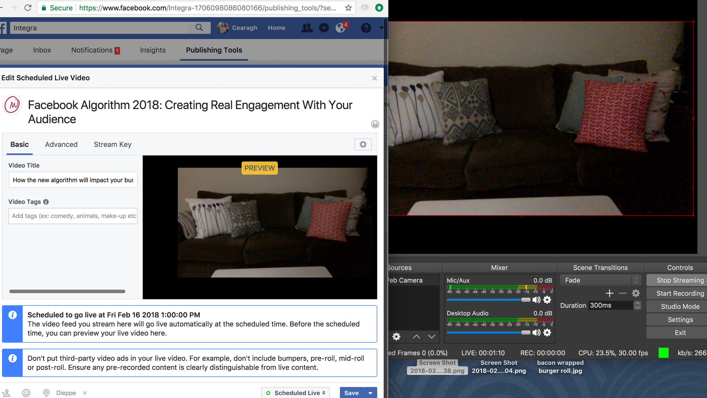Select Screen Shot 2018-02....04.png desktop file
The width and height of the screenshot is (707, 398).
point(499,367)
